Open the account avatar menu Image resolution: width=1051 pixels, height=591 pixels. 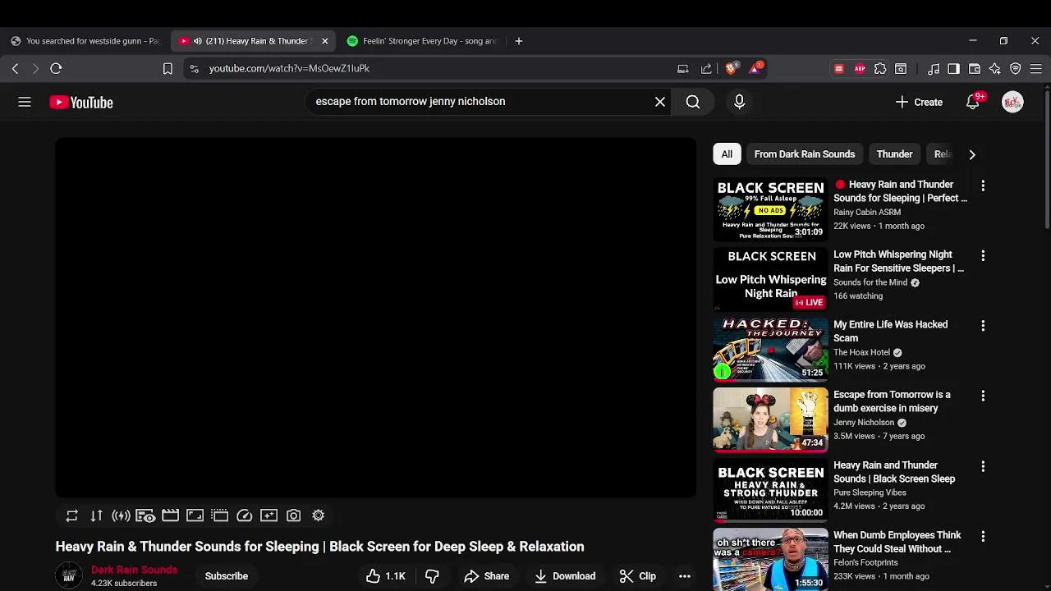coord(1012,103)
